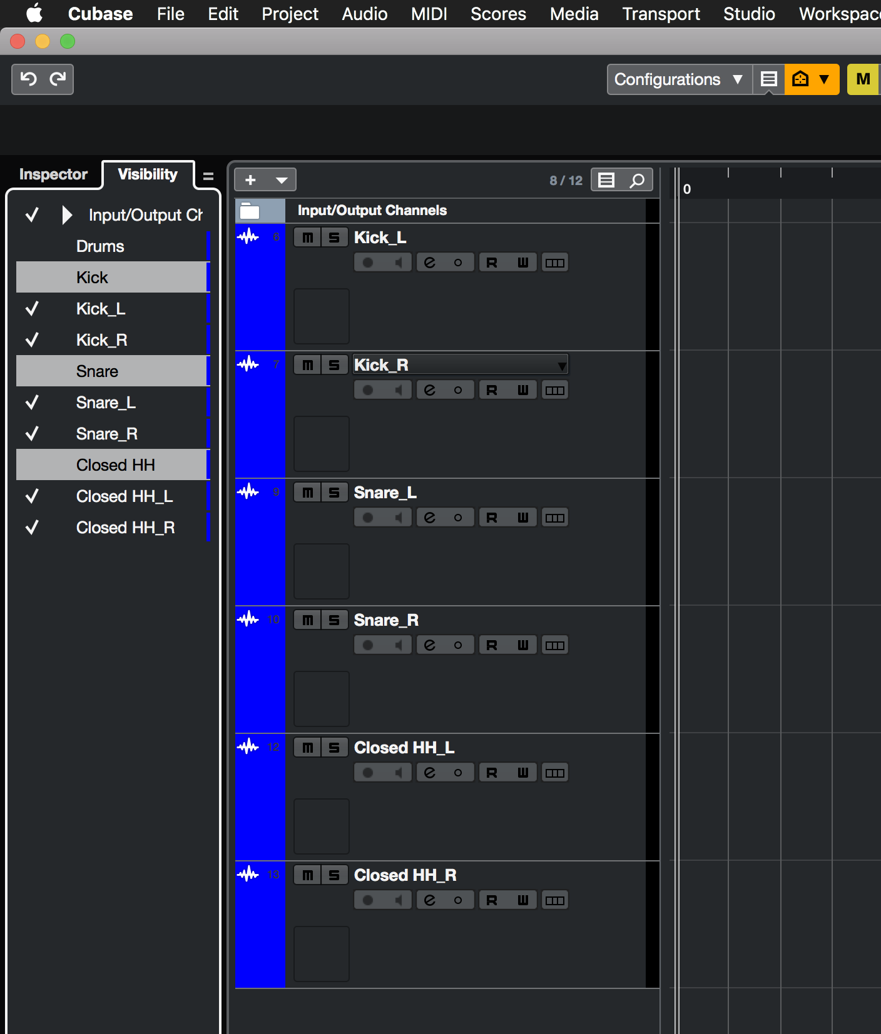Click the track list filter icon
The width and height of the screenshot is (881, 1034).
coord(606,180)
